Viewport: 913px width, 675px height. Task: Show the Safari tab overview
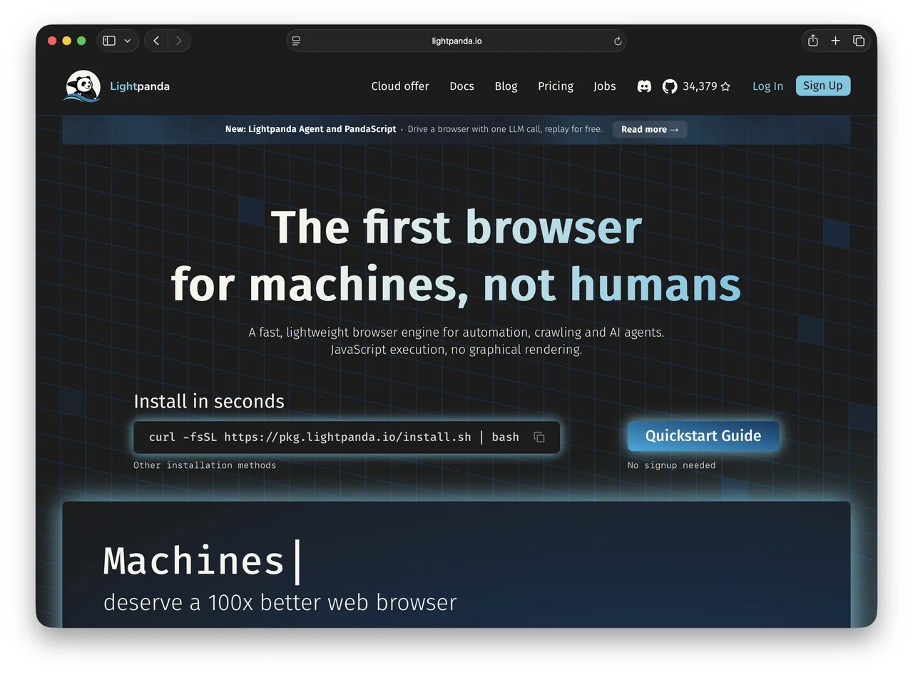[x=859, y=41]
